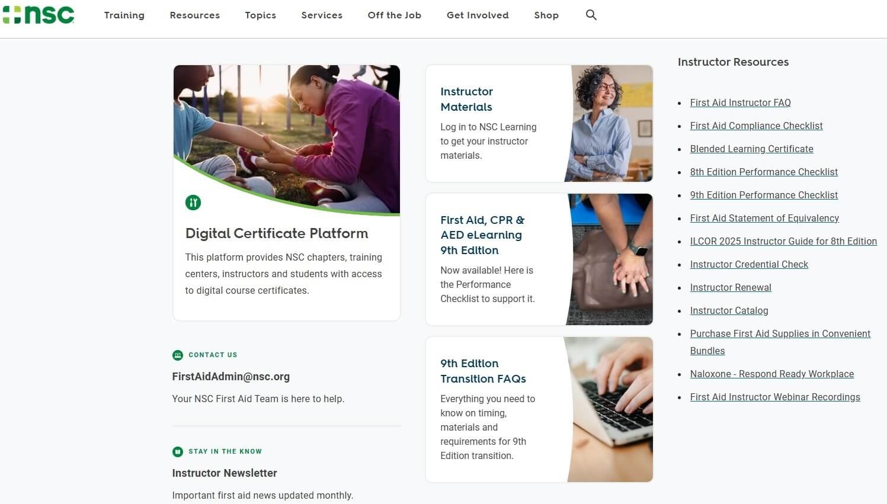
Task: Open the search magnifier icon
Action: [x=591, y=15]
